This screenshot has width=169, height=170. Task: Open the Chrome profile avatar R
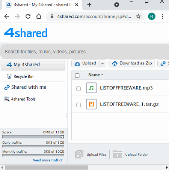tap(152, 16)
